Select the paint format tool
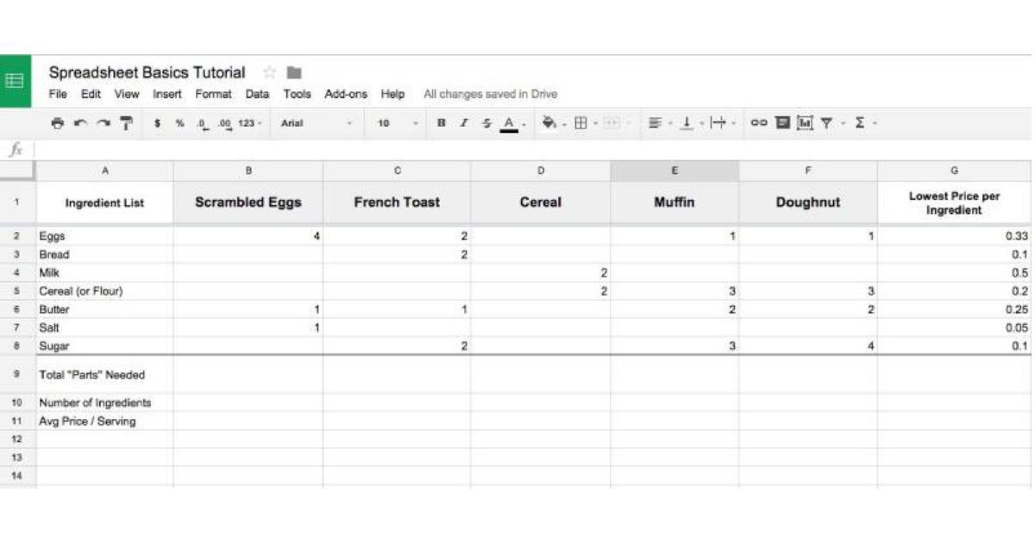This screenshot has height=543, width=1035. tap(126, 123)
